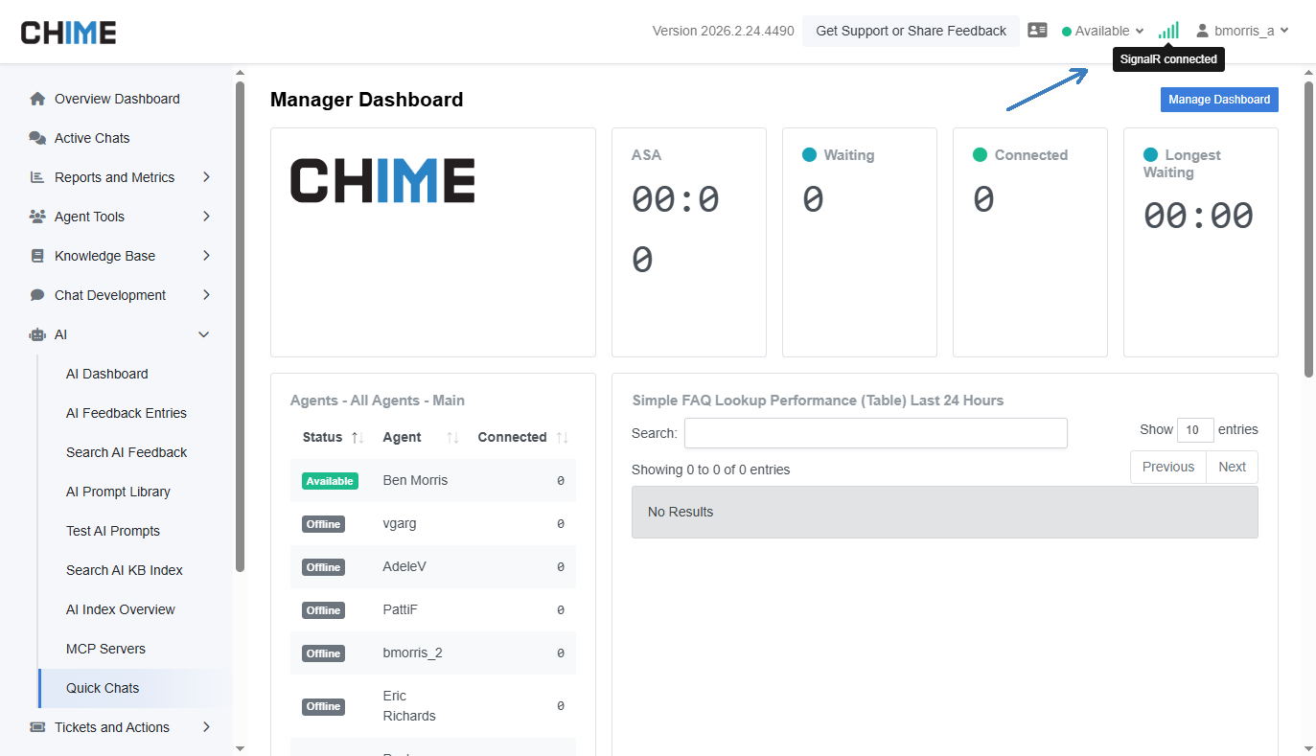Viewport: 1316px width, 756px height.
Task: Open the Available status dropdown
Action: pos(1103,31)
